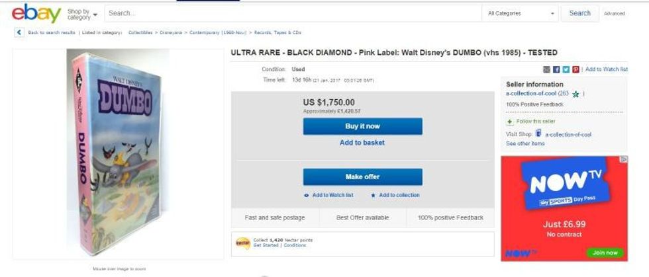649x277 pixels.
Task: Click the eBay logo
Action: coord(36,13)
